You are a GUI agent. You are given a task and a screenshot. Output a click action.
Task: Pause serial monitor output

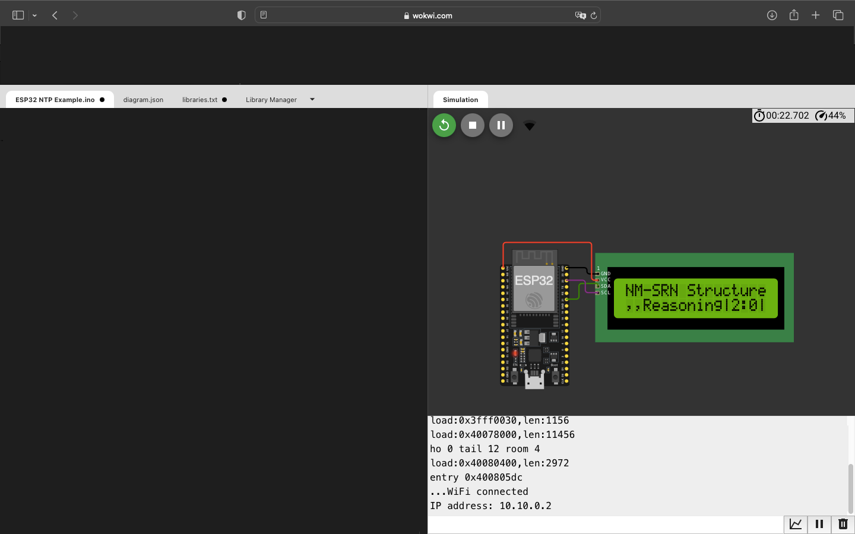click(819, 524)
